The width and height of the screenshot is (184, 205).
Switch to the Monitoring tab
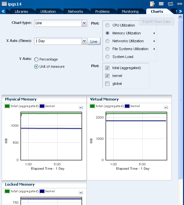coord(130,11)
